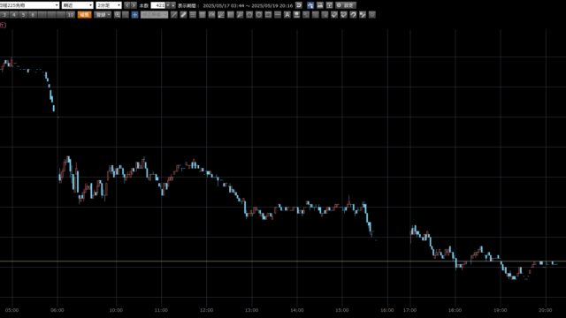Open the 期近 contract month dropdown
This screenshot has height=318, width=566.
pos(78,5)
